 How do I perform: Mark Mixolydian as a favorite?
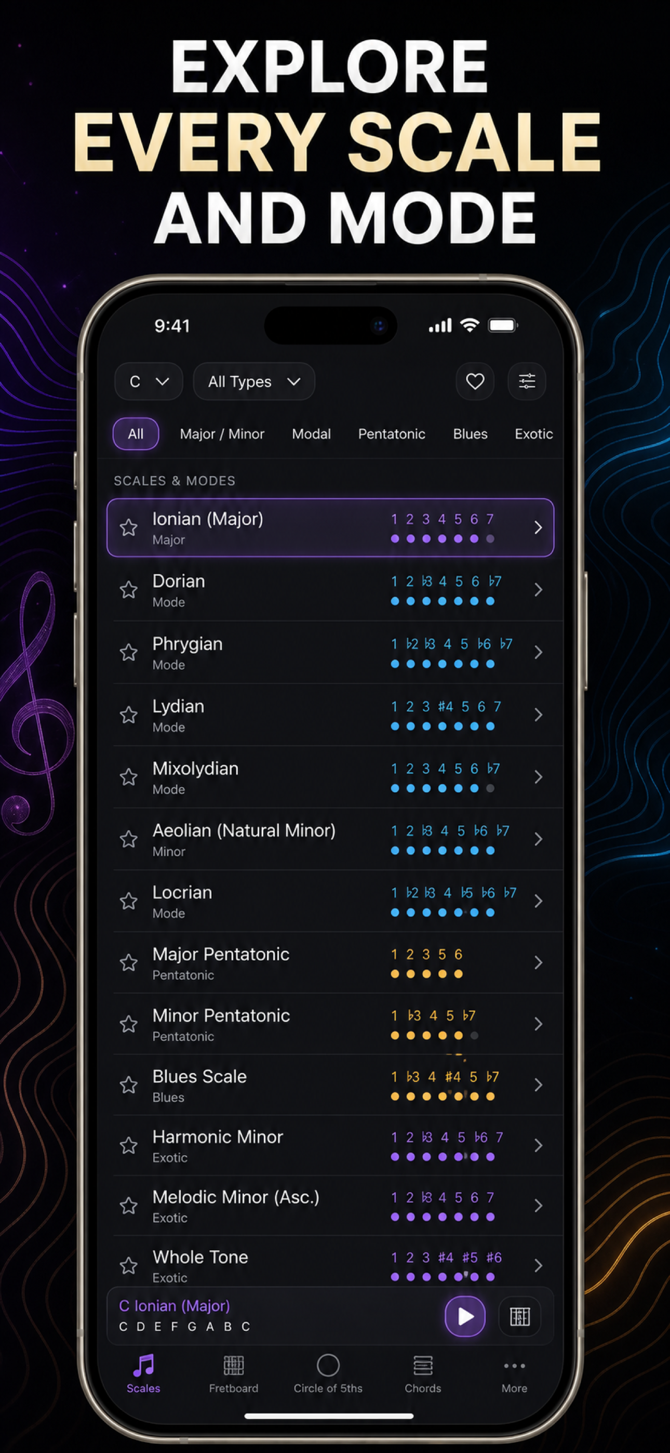pyautogui.click(x=129, y=777)
